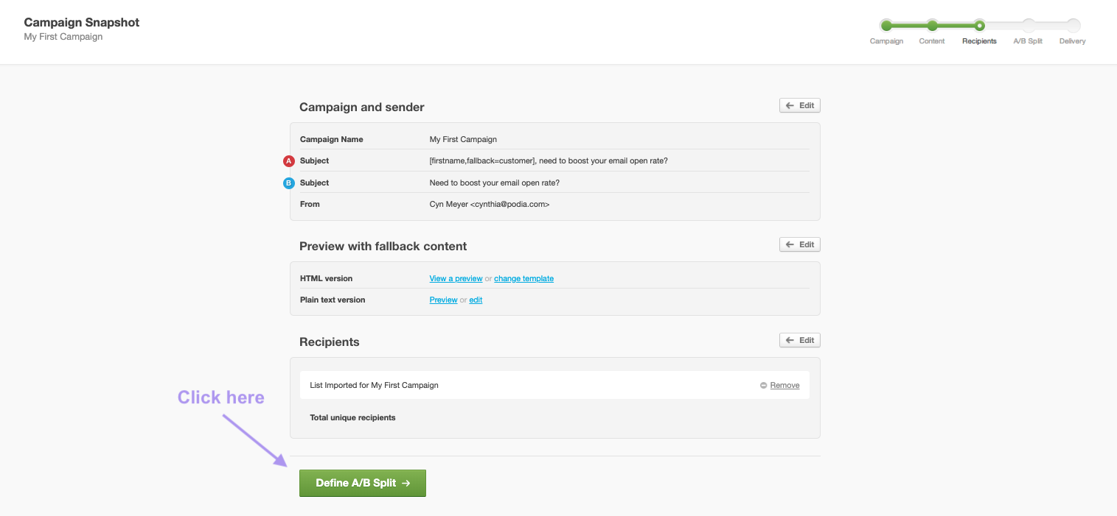Image resolution: width=1117 pixels, height=516 pixels.
Task: Remove the imported recipient list
Action: point(785,385)
